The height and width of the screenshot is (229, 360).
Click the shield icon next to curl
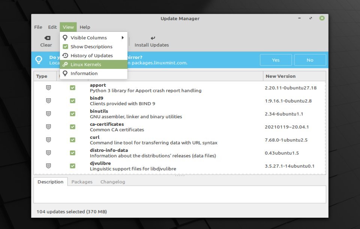[48, 140]
